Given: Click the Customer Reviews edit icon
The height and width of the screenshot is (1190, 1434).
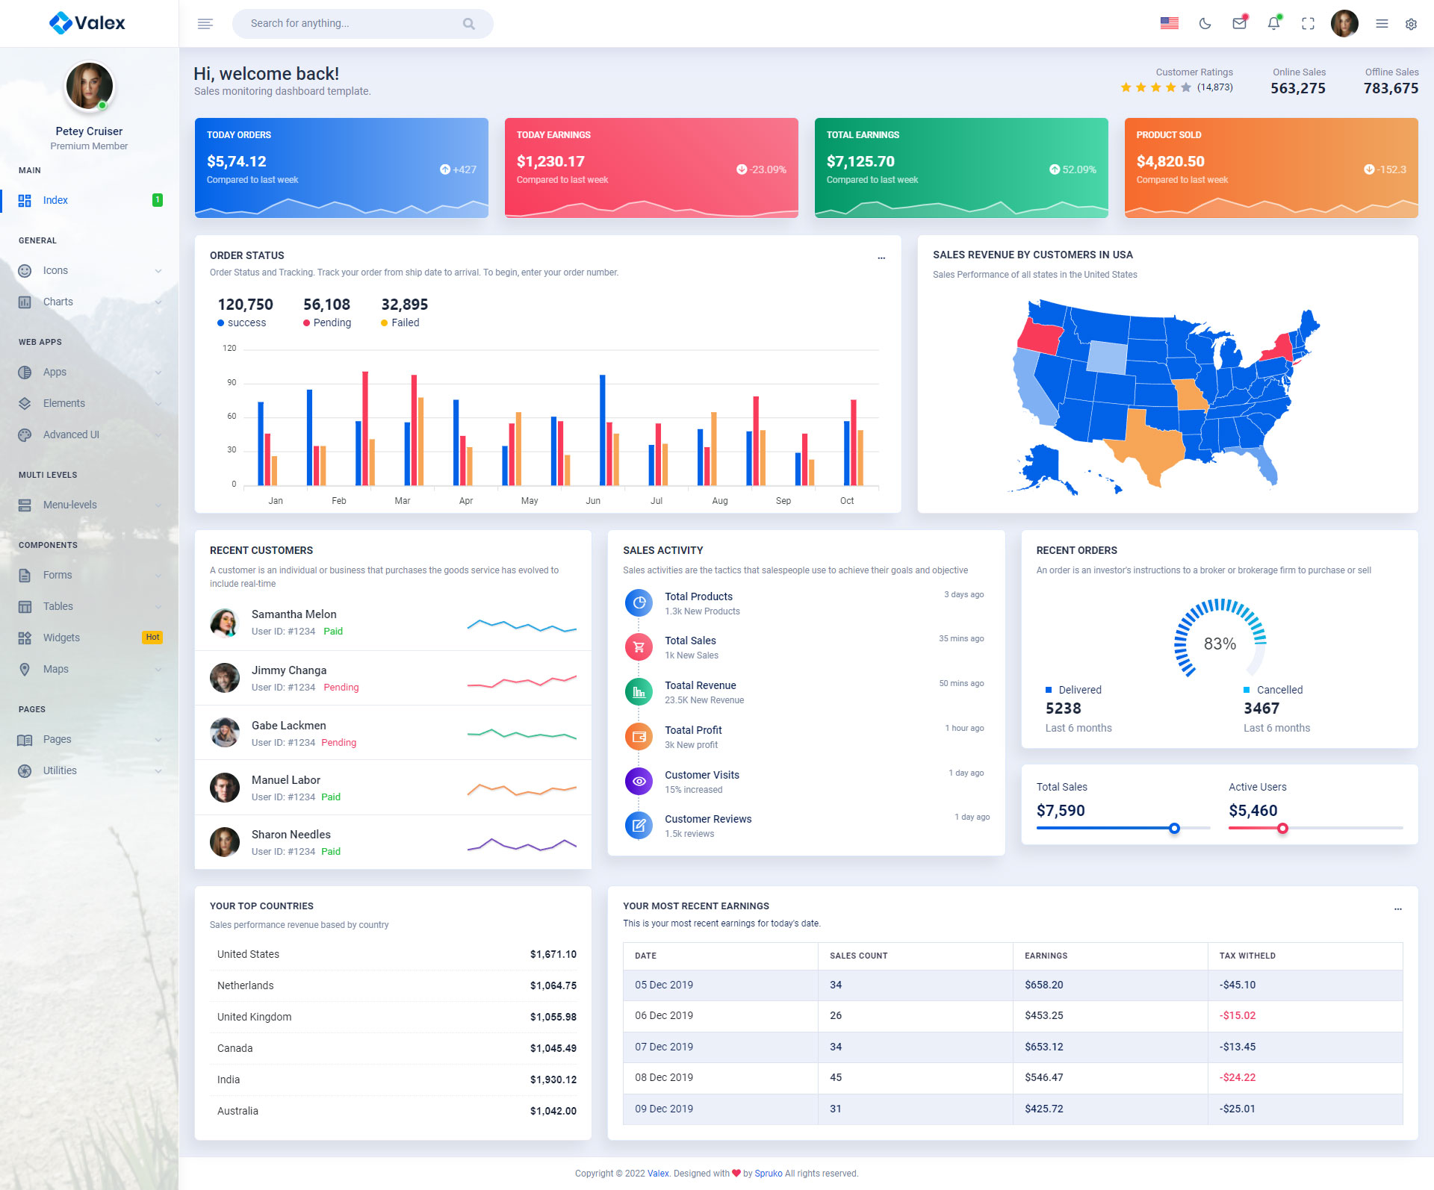Looking at the screenshot, I should pyautogui.click(x=639, y=826).
